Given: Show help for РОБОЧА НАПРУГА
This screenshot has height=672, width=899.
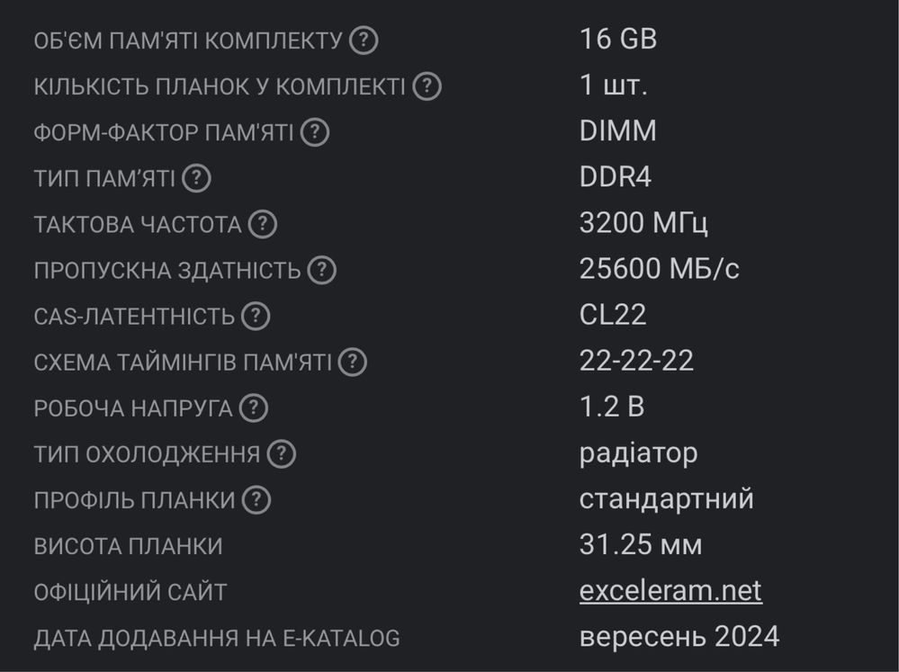Looking at the screenshot, I should [254, 408].
